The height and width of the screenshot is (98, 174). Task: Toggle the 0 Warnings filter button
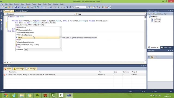click(19, 69)
